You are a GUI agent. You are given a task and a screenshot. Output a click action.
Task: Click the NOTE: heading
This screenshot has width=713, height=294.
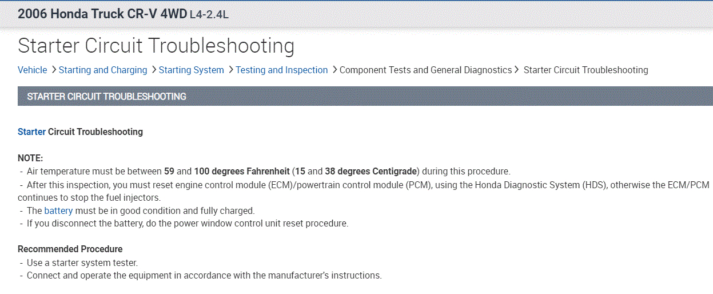pyautogui.click(x=30, y=158)
